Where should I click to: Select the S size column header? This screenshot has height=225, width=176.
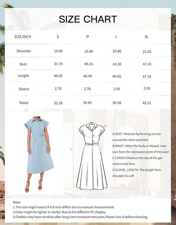[58, 36]
